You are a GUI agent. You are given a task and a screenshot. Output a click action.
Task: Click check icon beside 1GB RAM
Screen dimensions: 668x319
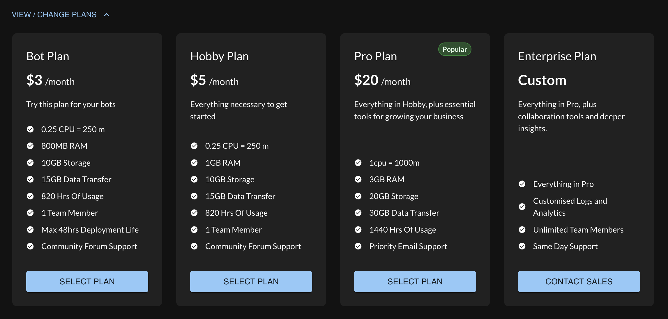[x=194, y=163]
